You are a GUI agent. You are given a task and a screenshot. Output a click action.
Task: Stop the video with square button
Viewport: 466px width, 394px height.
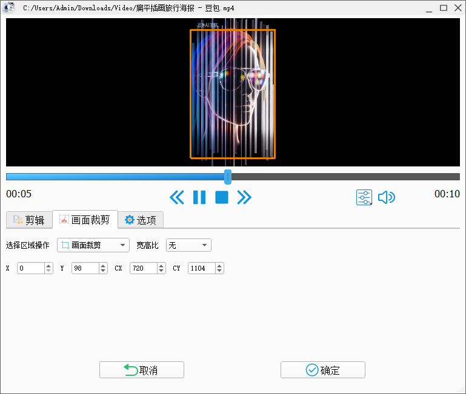222,197
